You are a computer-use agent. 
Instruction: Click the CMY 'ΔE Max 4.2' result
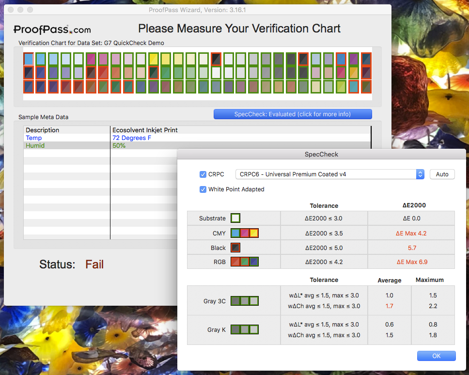[411, 233]
